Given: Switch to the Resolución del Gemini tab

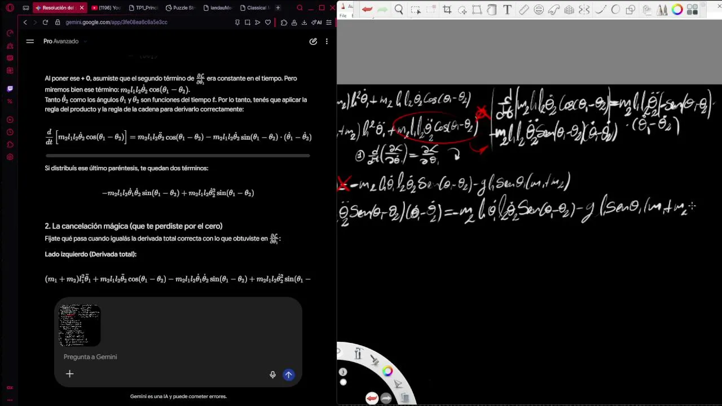Looking at the screenshot, I should tap(59, 8).
